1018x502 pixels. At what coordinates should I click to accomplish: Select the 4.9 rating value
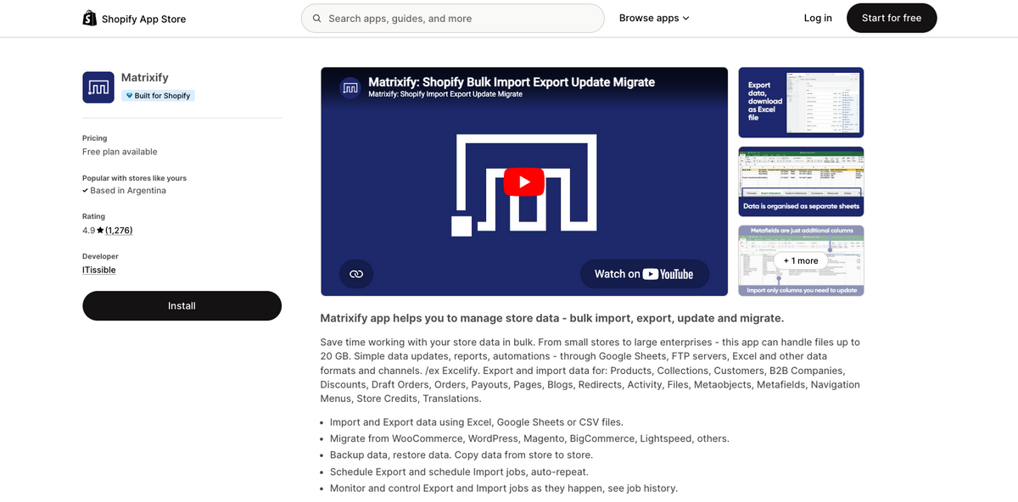click(88, 230)
